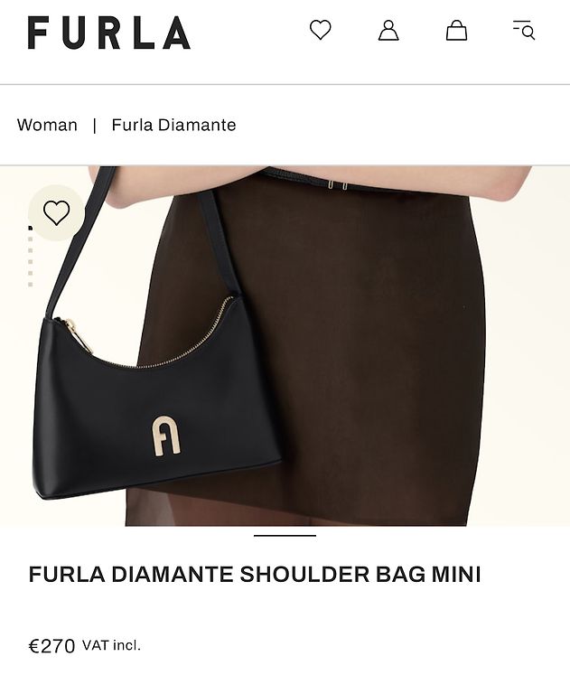Select the third image gallery dot
The width and height of the screenshot is (570, 694).
[30, 250]
